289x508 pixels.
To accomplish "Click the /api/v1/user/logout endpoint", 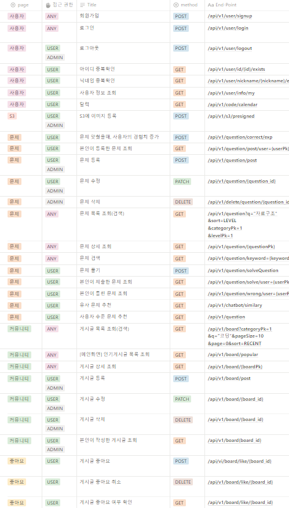I will pyautogui.click(x=229, y=48).
